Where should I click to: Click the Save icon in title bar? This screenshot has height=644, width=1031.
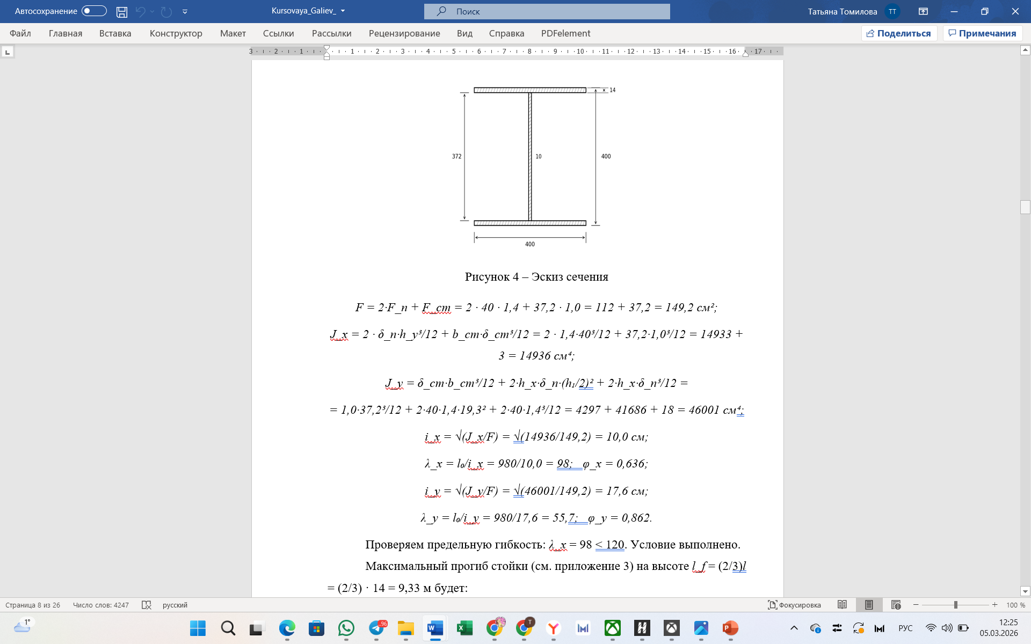pyautogui.click(x=122, y=11)
